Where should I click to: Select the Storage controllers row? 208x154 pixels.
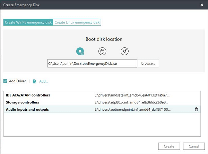pyautogui.click(x=102, y=102)
